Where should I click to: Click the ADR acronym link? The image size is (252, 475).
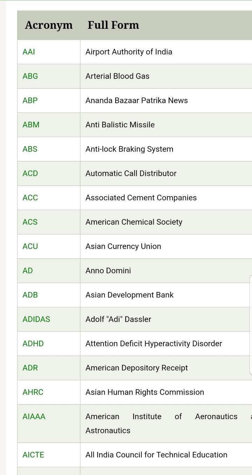click(x=30, y=368)
